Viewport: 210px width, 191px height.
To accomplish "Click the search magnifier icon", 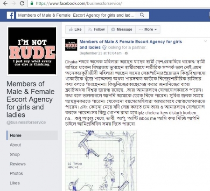I will [142, 15].
